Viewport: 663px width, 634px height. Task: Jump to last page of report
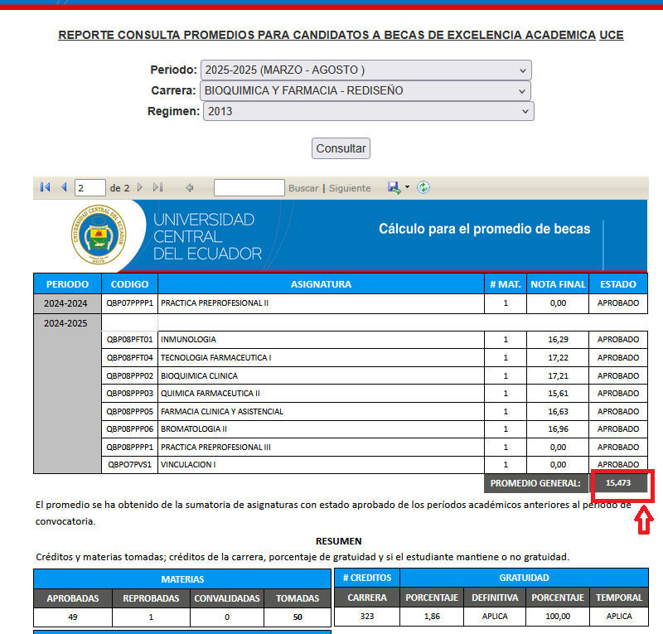[x=158, y=188]
